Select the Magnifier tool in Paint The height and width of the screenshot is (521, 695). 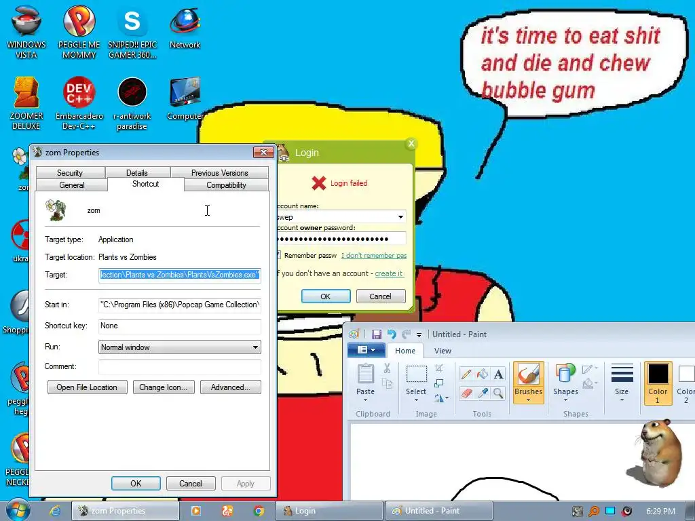(498, 393)
